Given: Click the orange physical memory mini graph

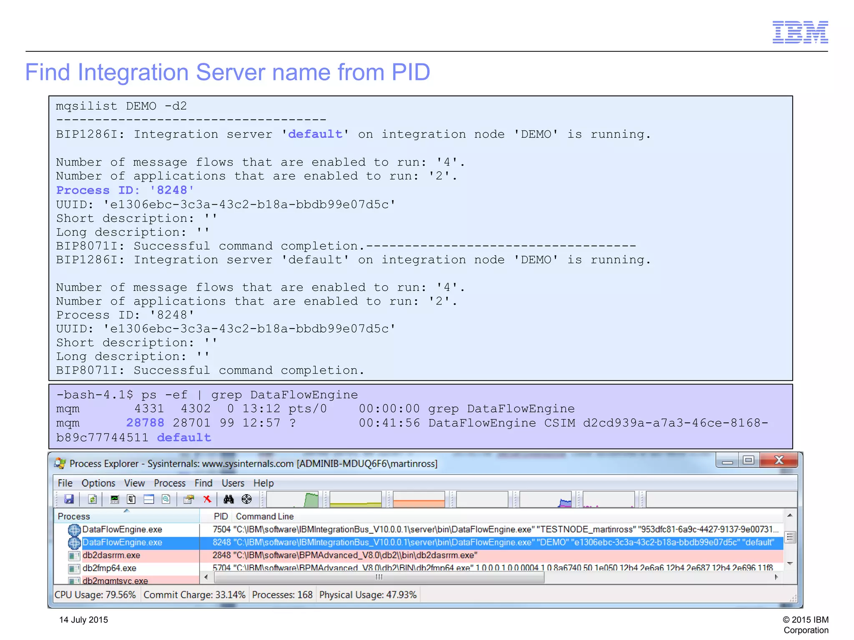Looking at the screenshot, I should [419, 499].
